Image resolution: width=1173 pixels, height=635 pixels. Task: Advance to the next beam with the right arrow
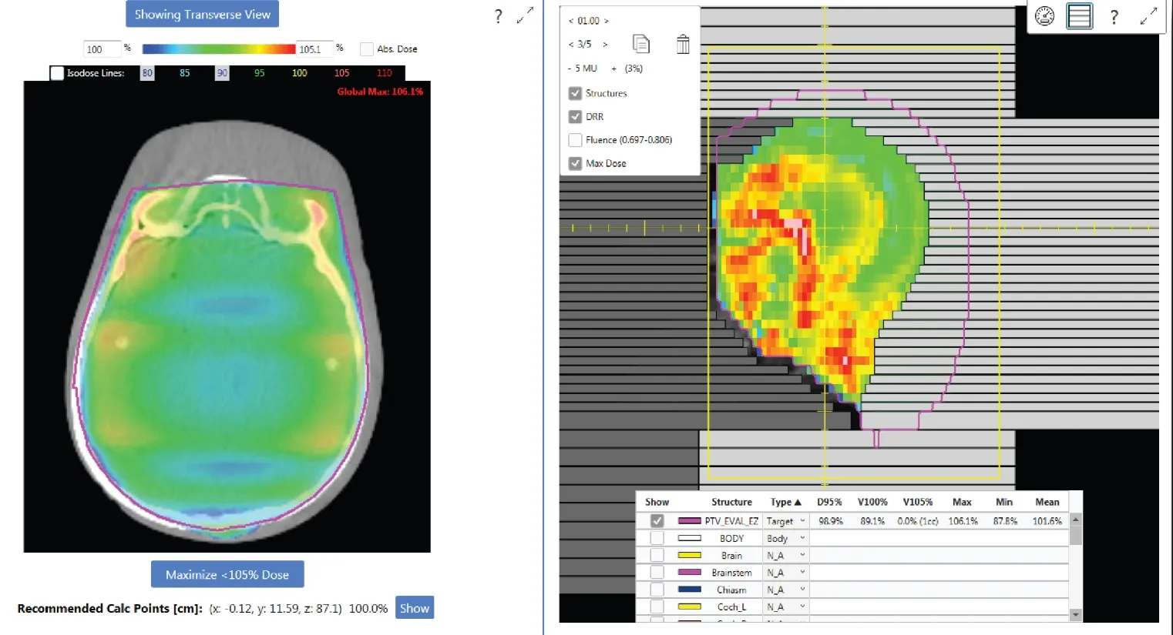(605, 44)
